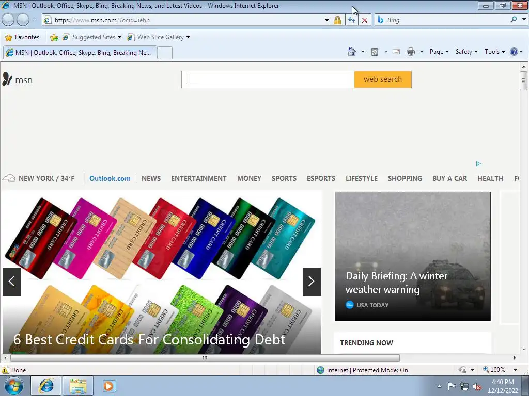Open the SPORTS section
This screenshot has height=396, width=529.
point(284,178)
